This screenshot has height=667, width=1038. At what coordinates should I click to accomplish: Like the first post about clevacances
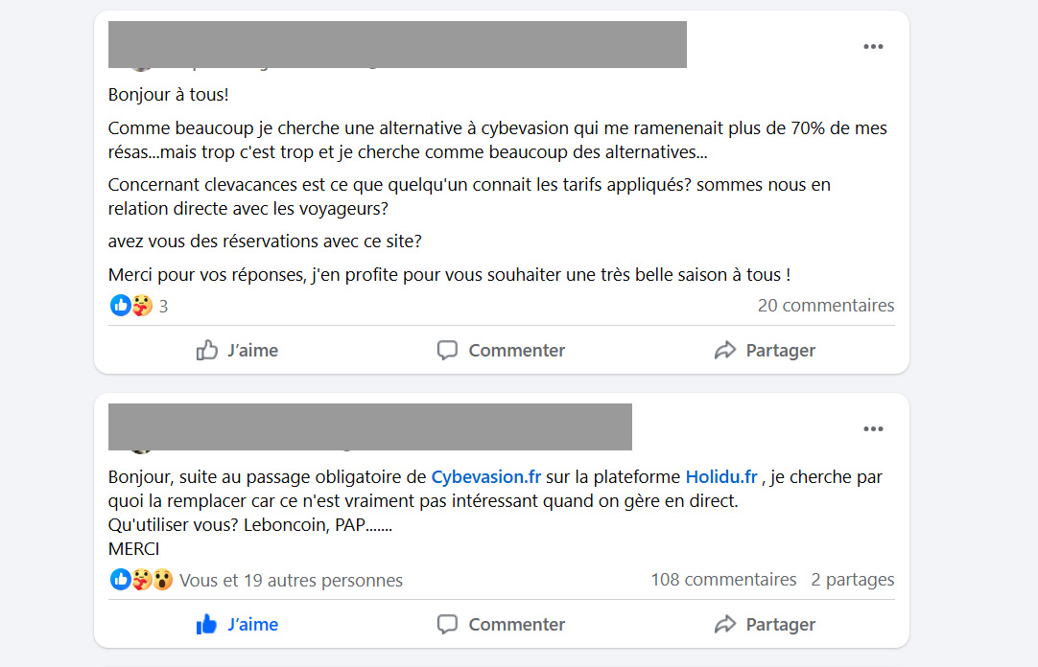coord(237,351)
